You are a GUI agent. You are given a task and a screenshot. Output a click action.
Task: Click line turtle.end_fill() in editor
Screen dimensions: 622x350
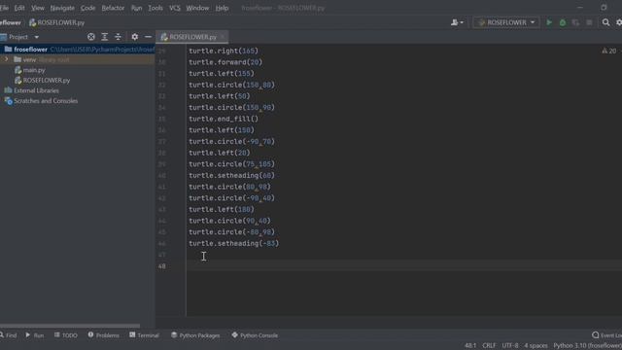point(224,119)
